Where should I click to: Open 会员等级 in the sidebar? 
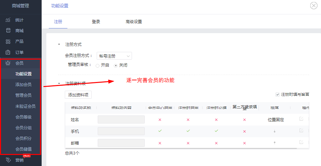[x=24, y=117]
